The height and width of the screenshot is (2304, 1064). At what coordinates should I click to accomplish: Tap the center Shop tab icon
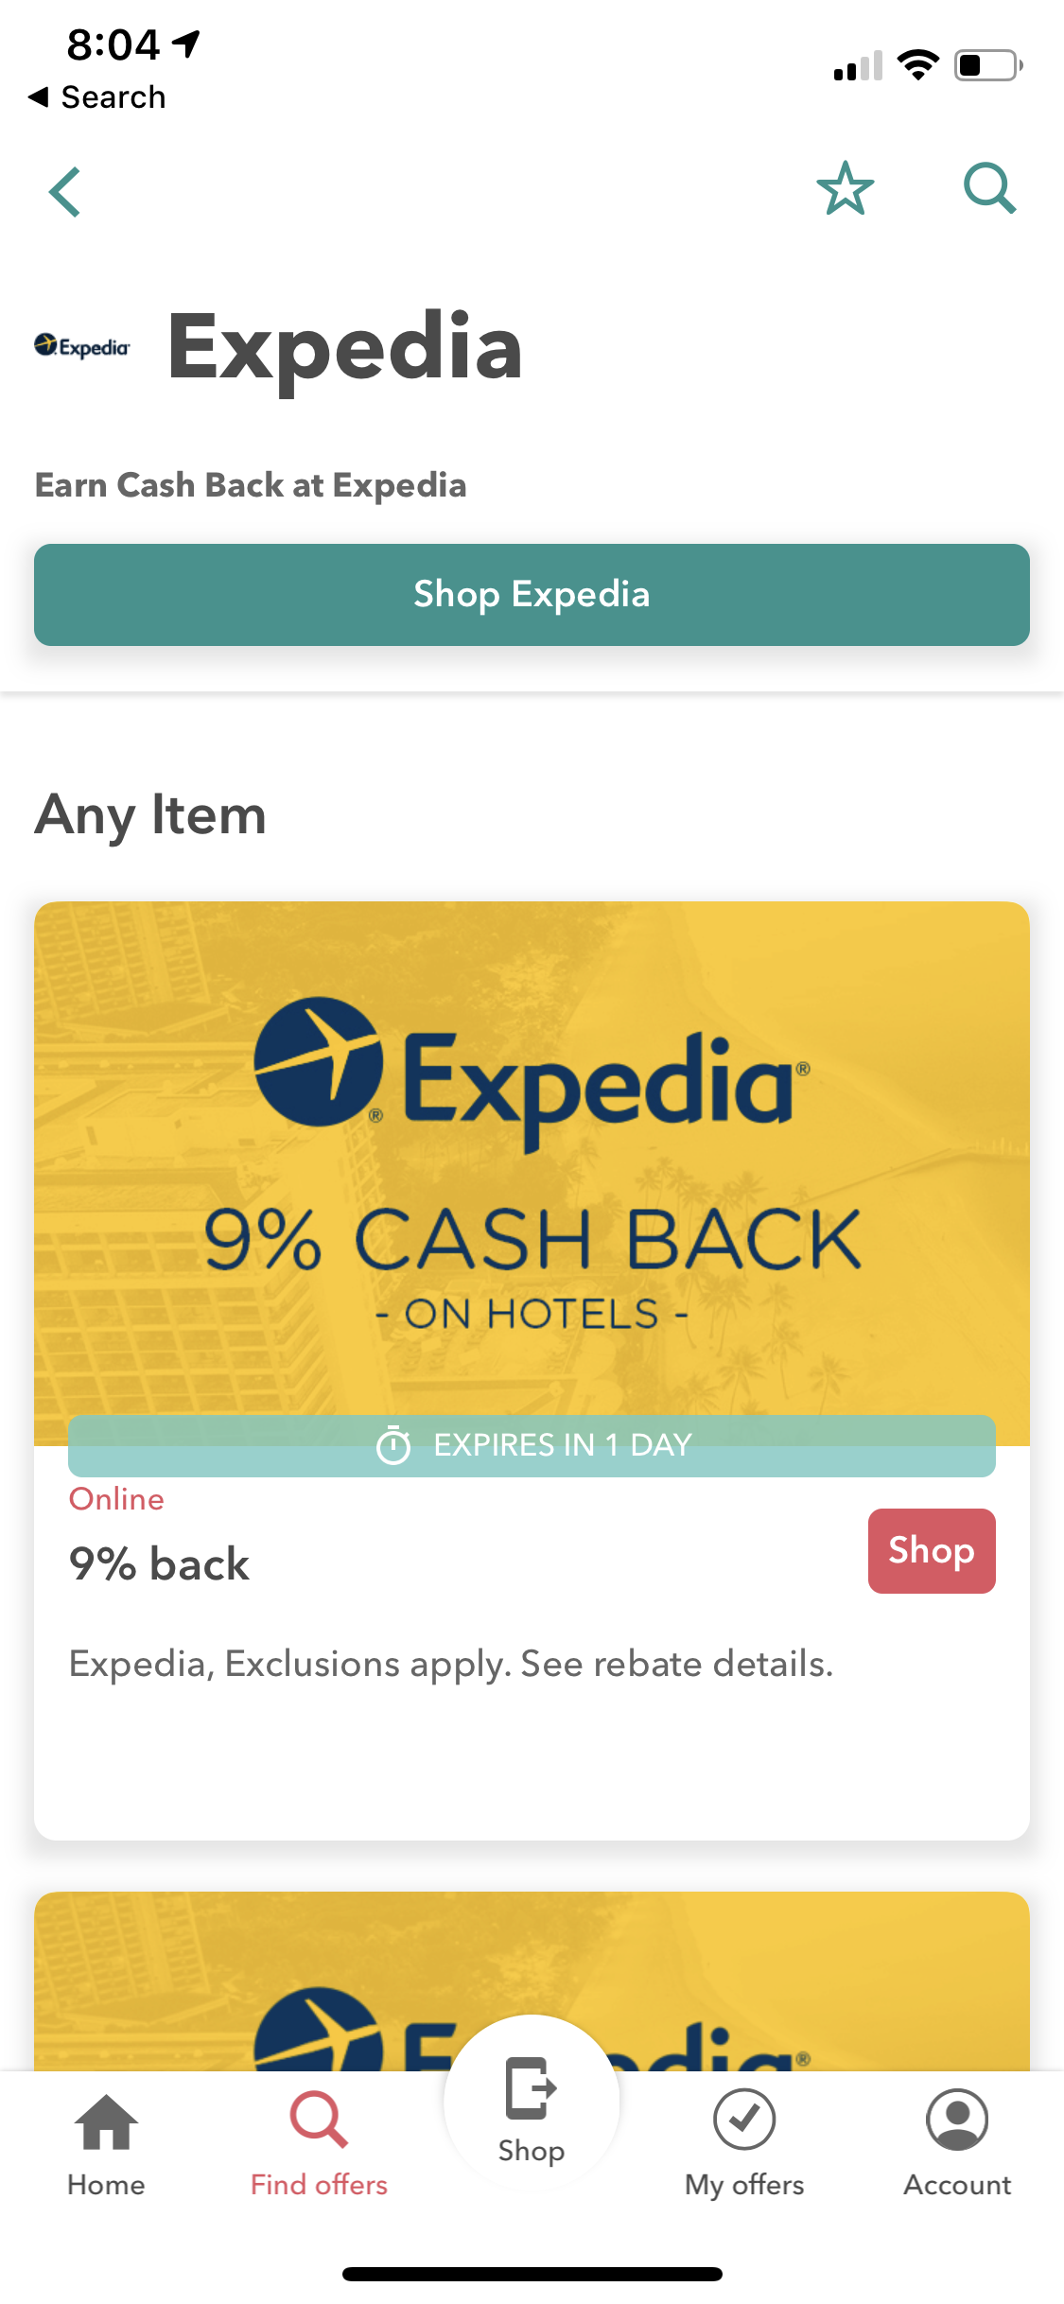[x=532, y=2109]
